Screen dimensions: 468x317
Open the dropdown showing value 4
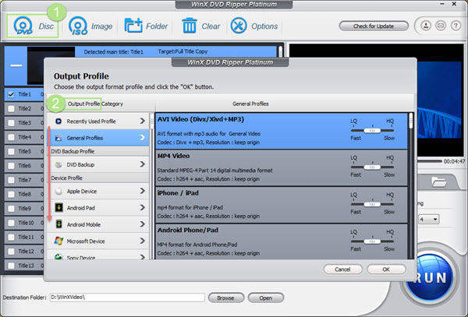[428, 220]
